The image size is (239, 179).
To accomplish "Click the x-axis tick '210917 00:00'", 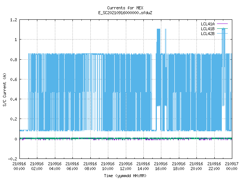I will 232,166.
